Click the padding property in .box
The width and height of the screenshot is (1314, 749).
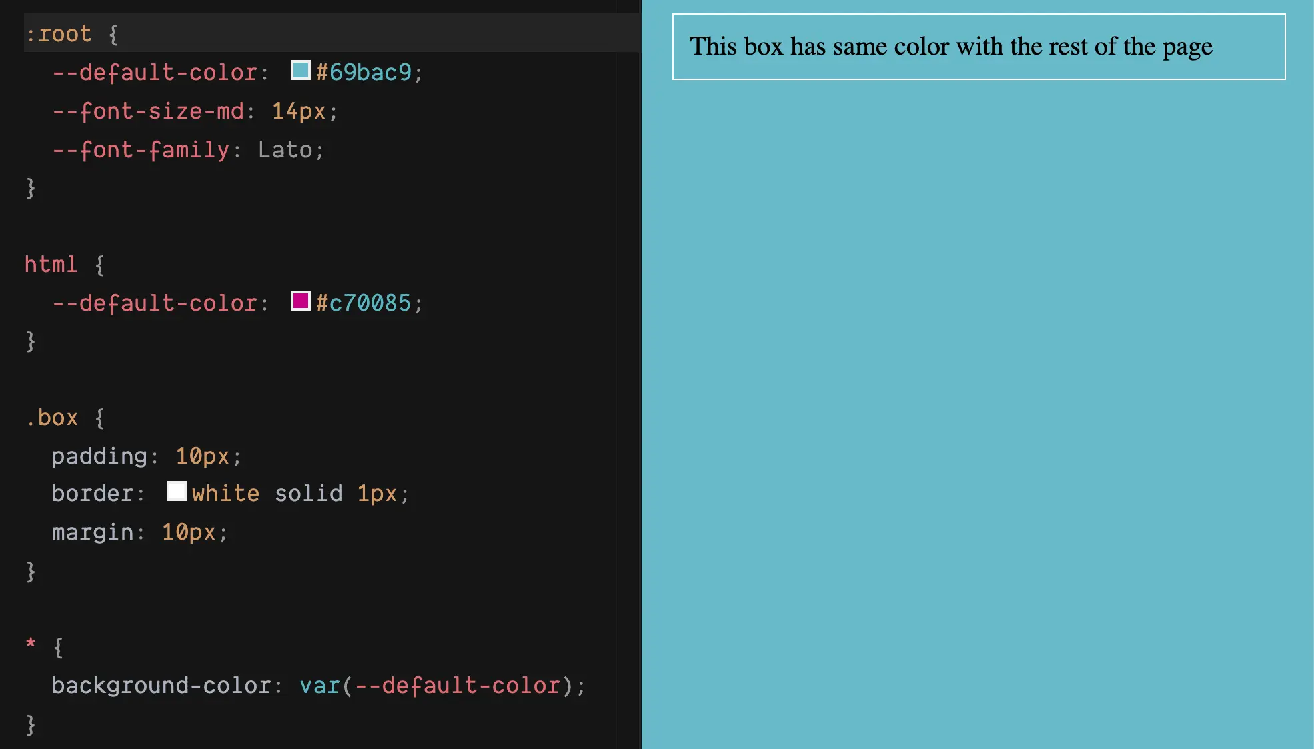click(x=99, y=456)
